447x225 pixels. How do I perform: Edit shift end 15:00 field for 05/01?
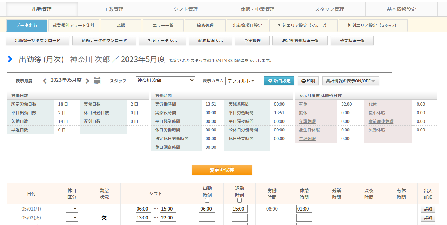point(168,209)
